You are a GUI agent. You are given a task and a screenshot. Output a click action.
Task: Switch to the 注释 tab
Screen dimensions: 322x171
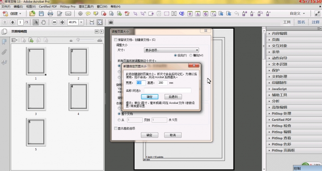coord(316,22)
